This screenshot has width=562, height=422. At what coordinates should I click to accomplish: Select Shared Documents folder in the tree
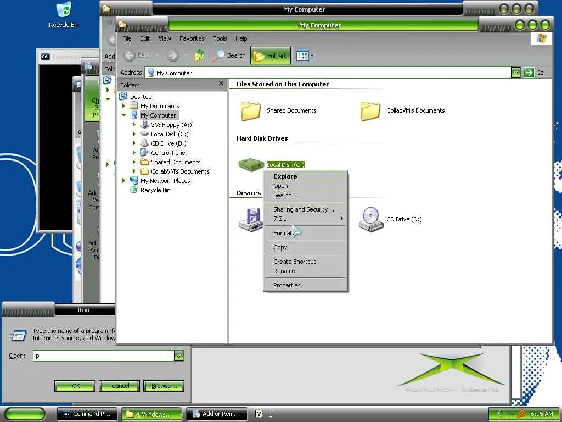(176, 162)
